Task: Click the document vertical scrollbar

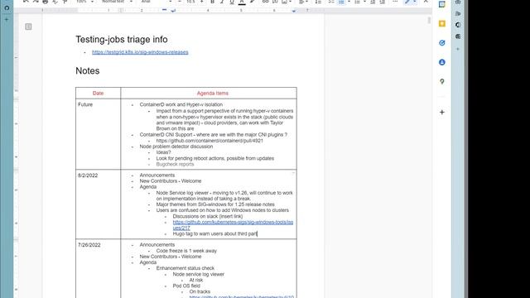Action: [429, 20]
